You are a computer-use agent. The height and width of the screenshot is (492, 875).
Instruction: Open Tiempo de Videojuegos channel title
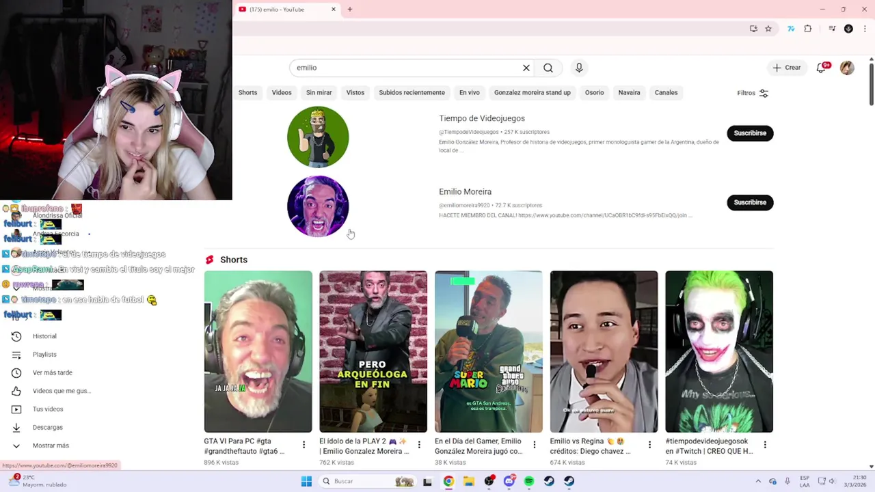(x=482, y=118)
